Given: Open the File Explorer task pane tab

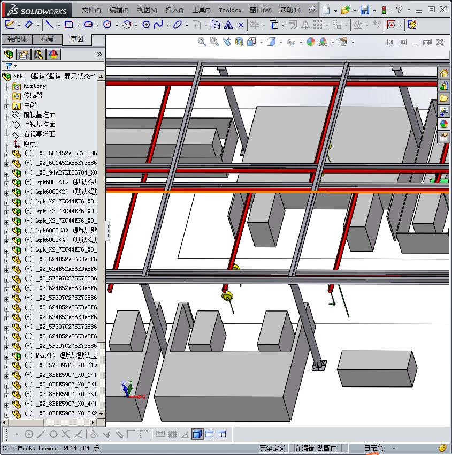Looking at the screenshot, I should (x=443, y=98).
